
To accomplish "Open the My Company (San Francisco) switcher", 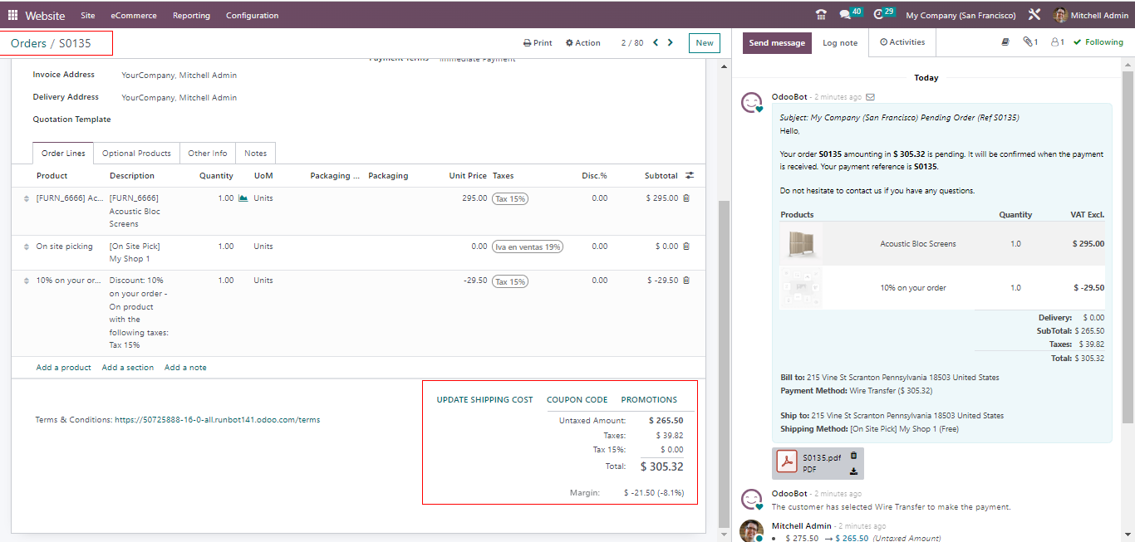I will point(960,15).
